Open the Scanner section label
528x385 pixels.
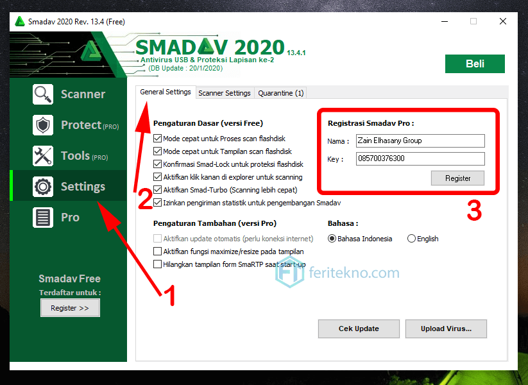click(x=83, y=94)
